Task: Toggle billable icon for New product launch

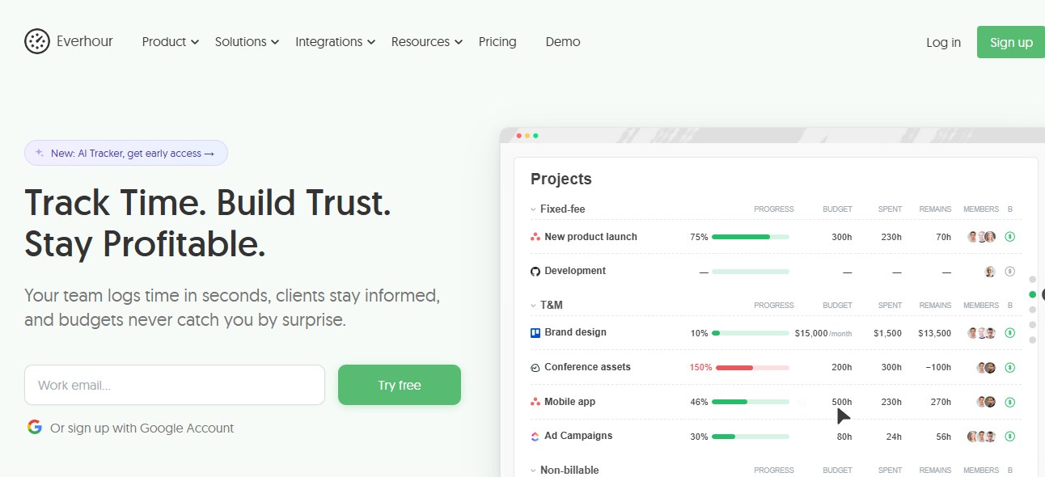Action: pos(1009,237)
